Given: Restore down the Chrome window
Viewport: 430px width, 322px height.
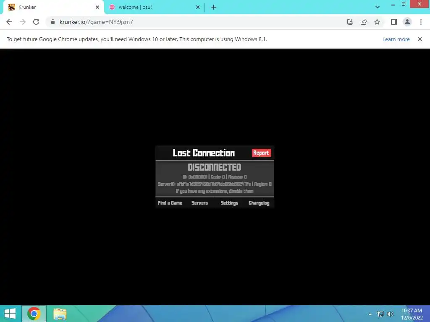Looking at the screenshot, I should (x=404, y=4).
